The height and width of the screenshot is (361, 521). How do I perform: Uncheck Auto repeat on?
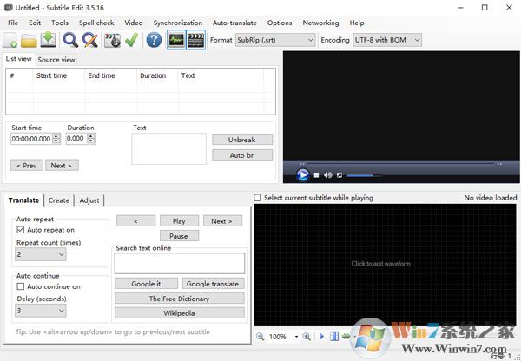point(21,230)
